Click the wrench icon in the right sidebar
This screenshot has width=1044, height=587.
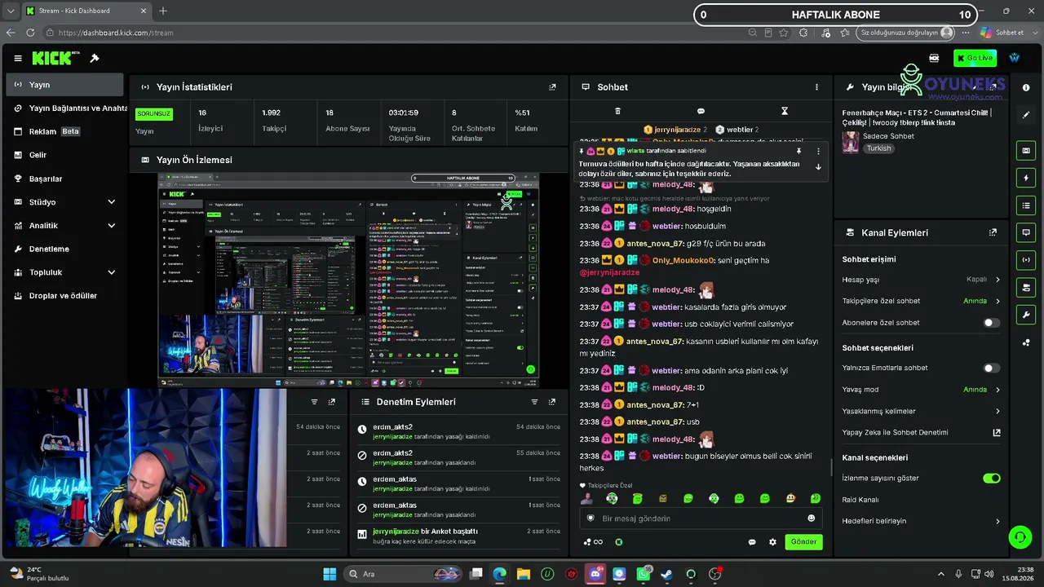1026,315
